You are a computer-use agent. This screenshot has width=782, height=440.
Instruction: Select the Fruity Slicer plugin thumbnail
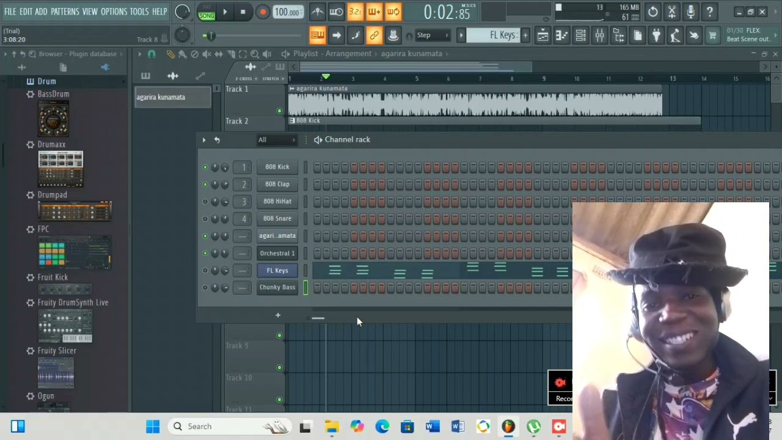(56, 372)
